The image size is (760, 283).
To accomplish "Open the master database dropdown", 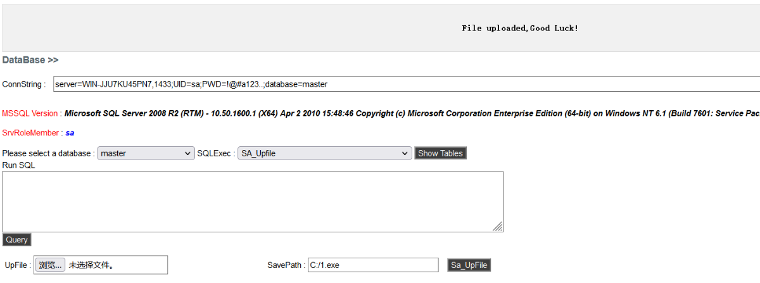I will tap(146, 153).
